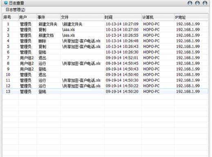Select log row 1 新建文件夹 event
Screen dimensions: 212x157
point(105,24)
